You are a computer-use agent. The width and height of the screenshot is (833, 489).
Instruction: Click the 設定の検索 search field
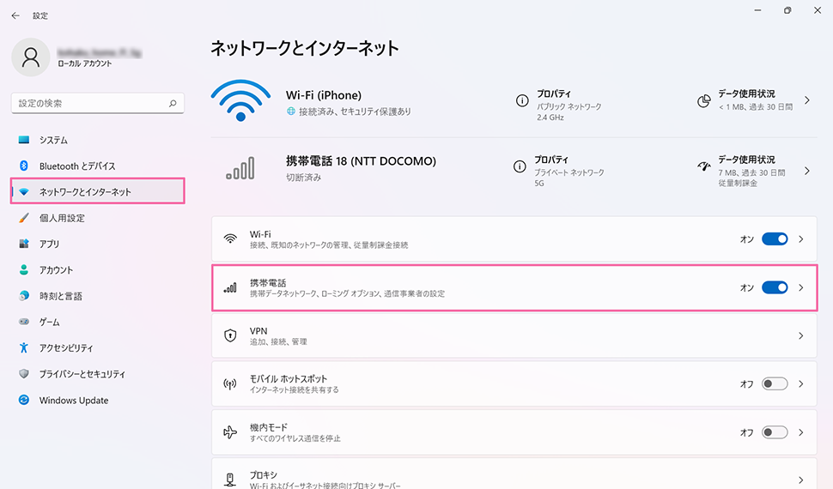90,103
